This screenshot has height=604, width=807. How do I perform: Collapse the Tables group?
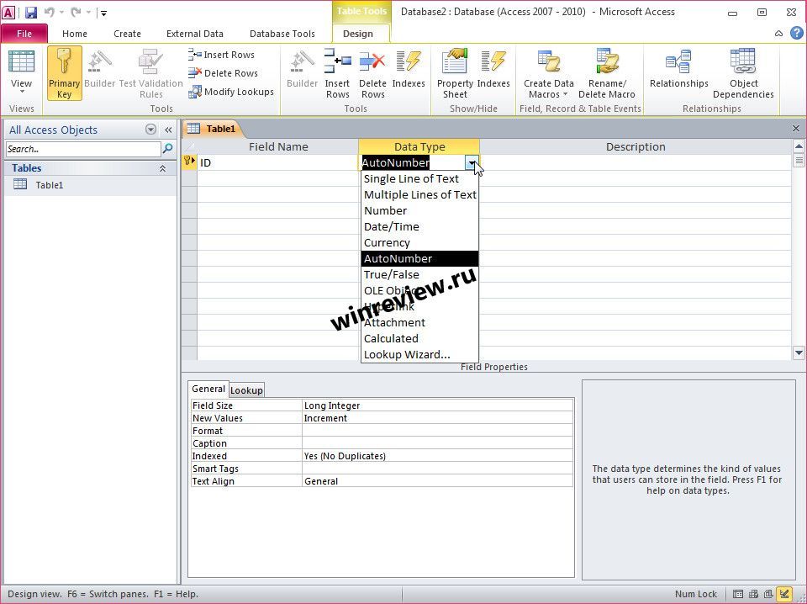pyautogui.click(x=162, y=168)
